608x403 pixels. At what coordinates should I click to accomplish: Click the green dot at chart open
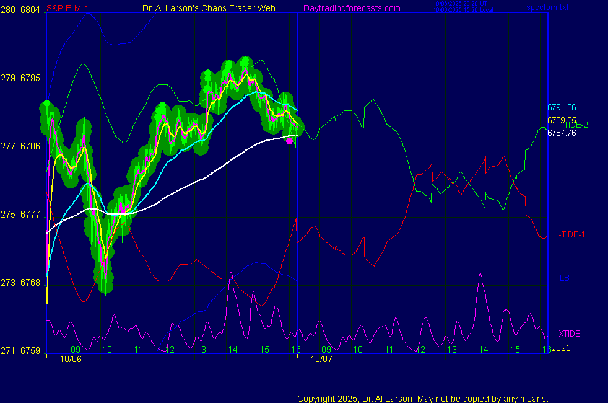coord(46,104)
